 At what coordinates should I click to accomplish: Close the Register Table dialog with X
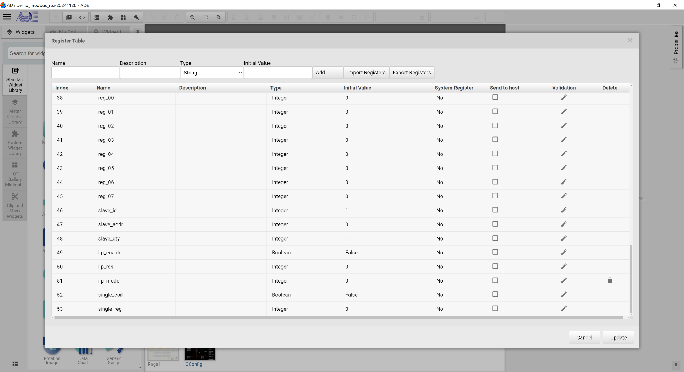[x=630, y=41]
